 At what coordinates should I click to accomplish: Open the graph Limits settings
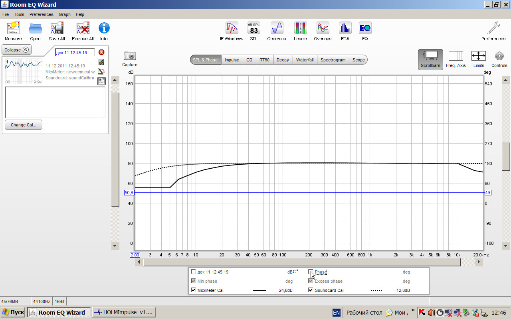[x=478, y=59]
